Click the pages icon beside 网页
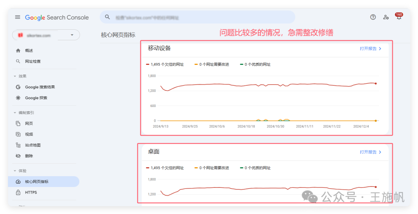 pyautogui.click(x=18, y=124)
